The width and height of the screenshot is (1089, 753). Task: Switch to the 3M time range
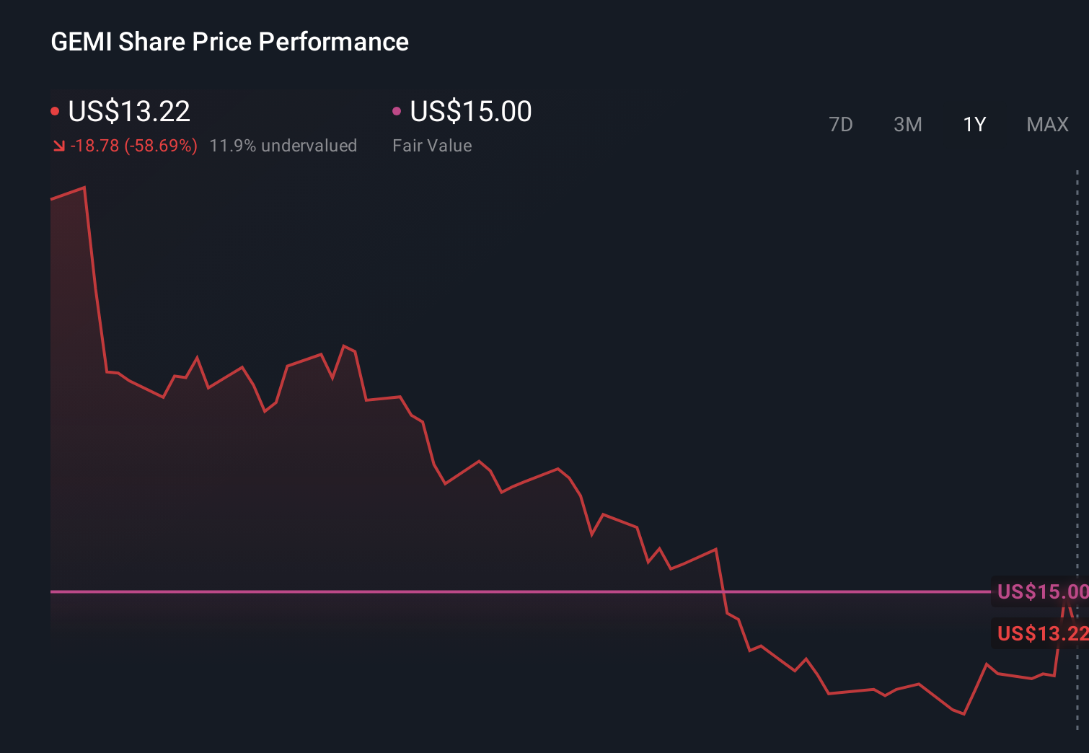coord(907,124)
